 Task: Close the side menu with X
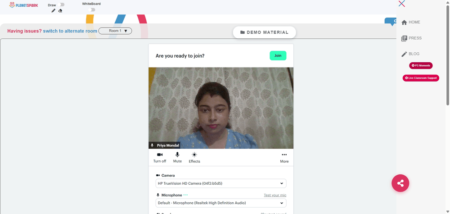(x=402, y=4)
